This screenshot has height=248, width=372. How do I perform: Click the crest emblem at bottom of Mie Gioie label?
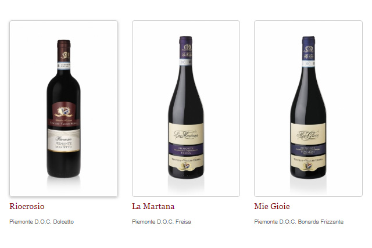pyautogui.click(x=308, y=166)
